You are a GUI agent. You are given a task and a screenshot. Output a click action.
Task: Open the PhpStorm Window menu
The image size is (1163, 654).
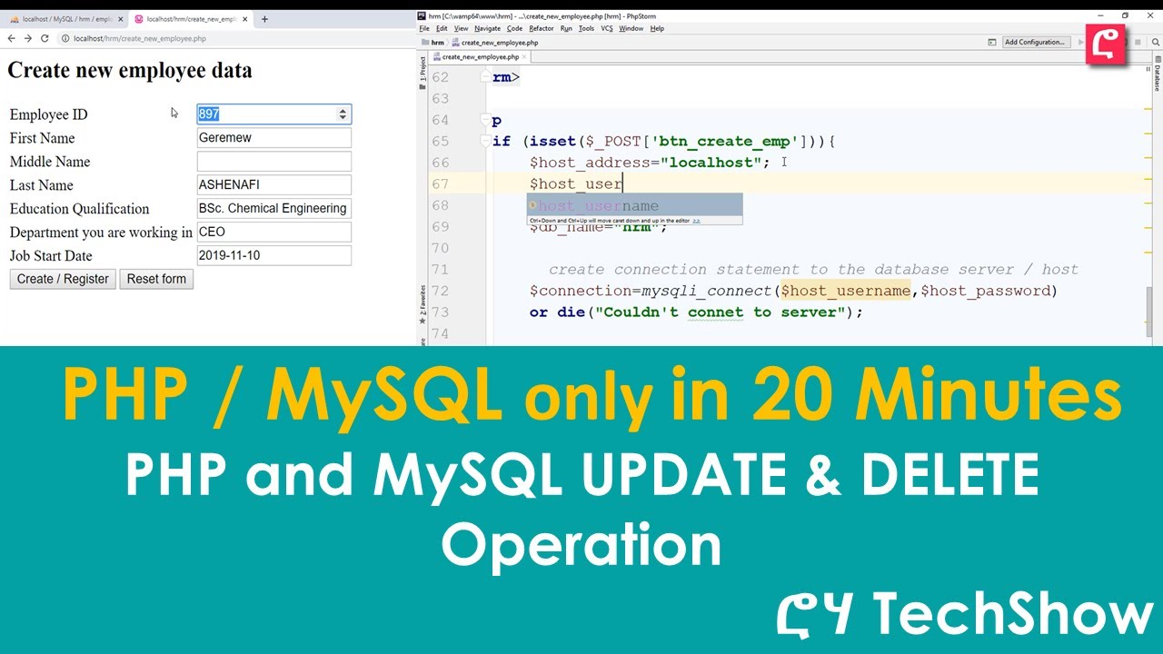point(631,28)
